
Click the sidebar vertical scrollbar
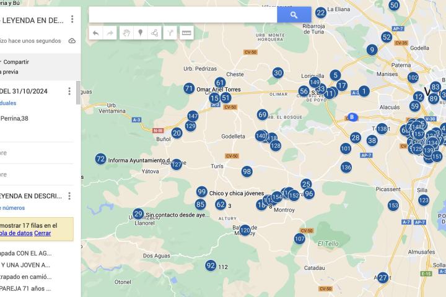pyautogui.click(x=78, y=93)
